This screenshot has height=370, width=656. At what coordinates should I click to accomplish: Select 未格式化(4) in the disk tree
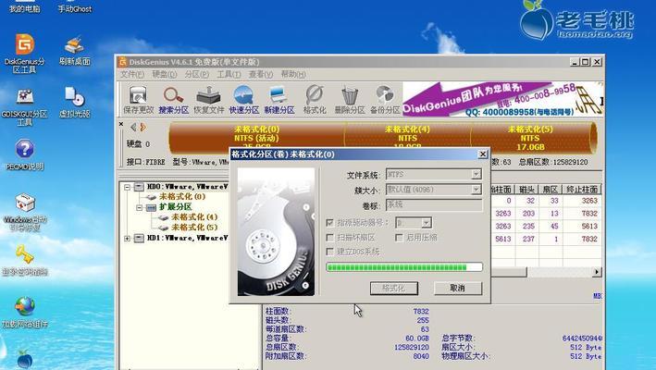pos(194,217)
